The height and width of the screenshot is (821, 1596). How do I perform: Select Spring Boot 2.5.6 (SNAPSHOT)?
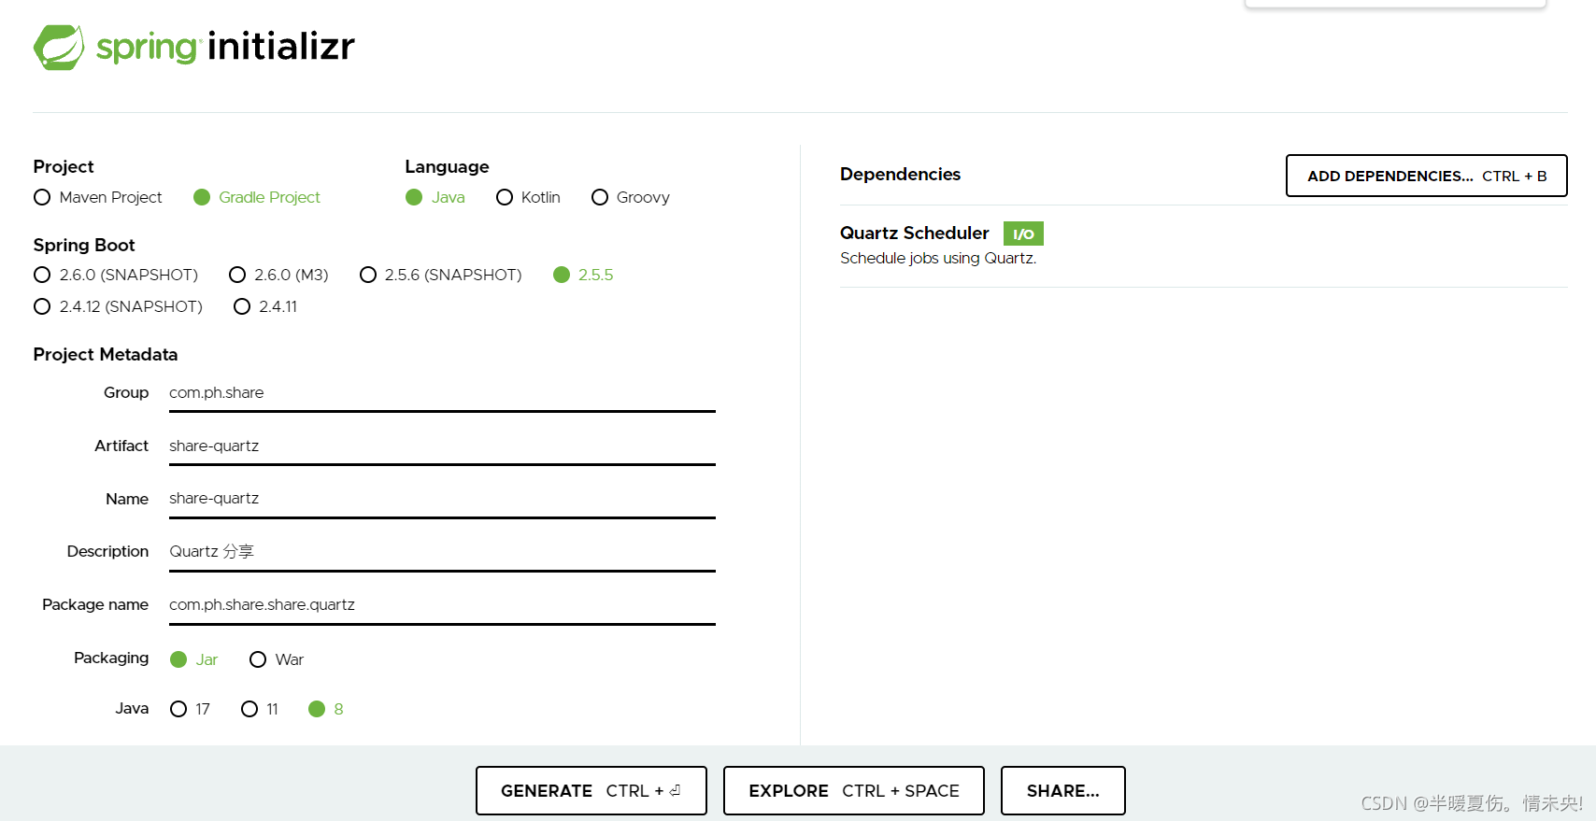(x=441, y=275)
